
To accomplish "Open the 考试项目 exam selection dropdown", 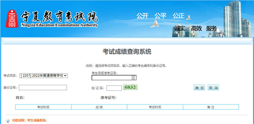I will point(44,75).
